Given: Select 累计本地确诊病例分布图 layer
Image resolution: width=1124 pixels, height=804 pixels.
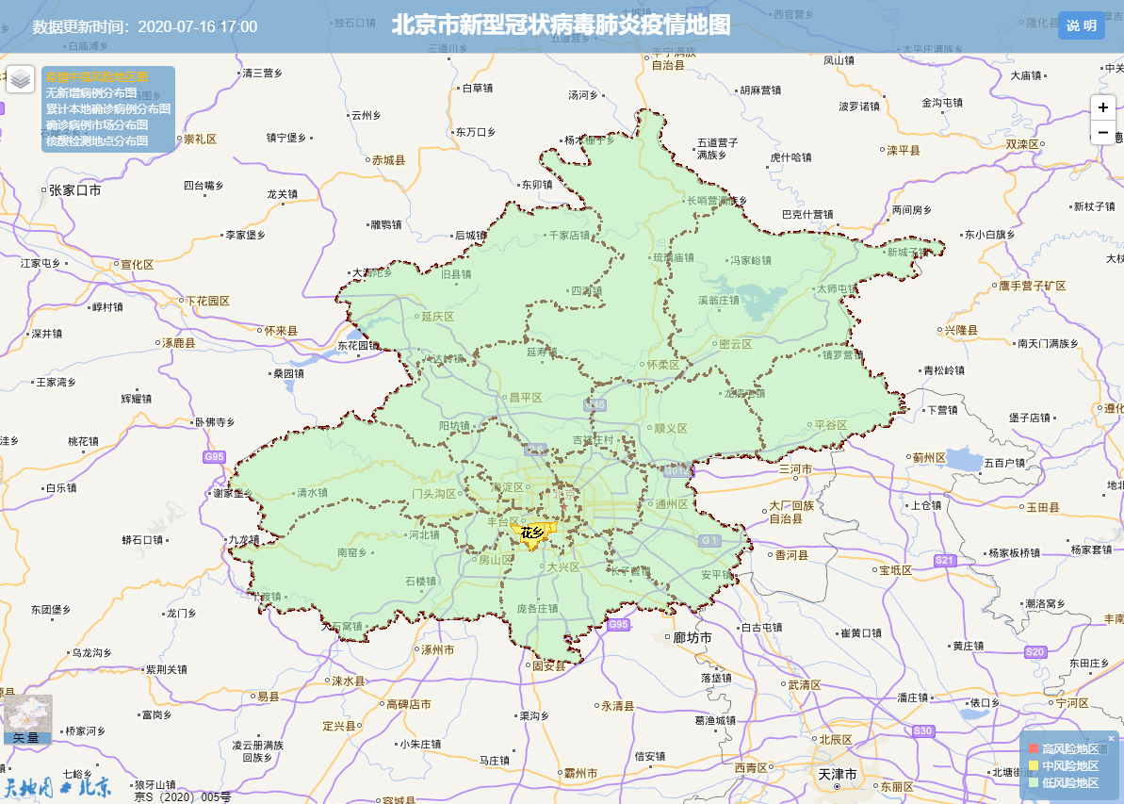Looking at the screenshot, I should tap(108, 108).
